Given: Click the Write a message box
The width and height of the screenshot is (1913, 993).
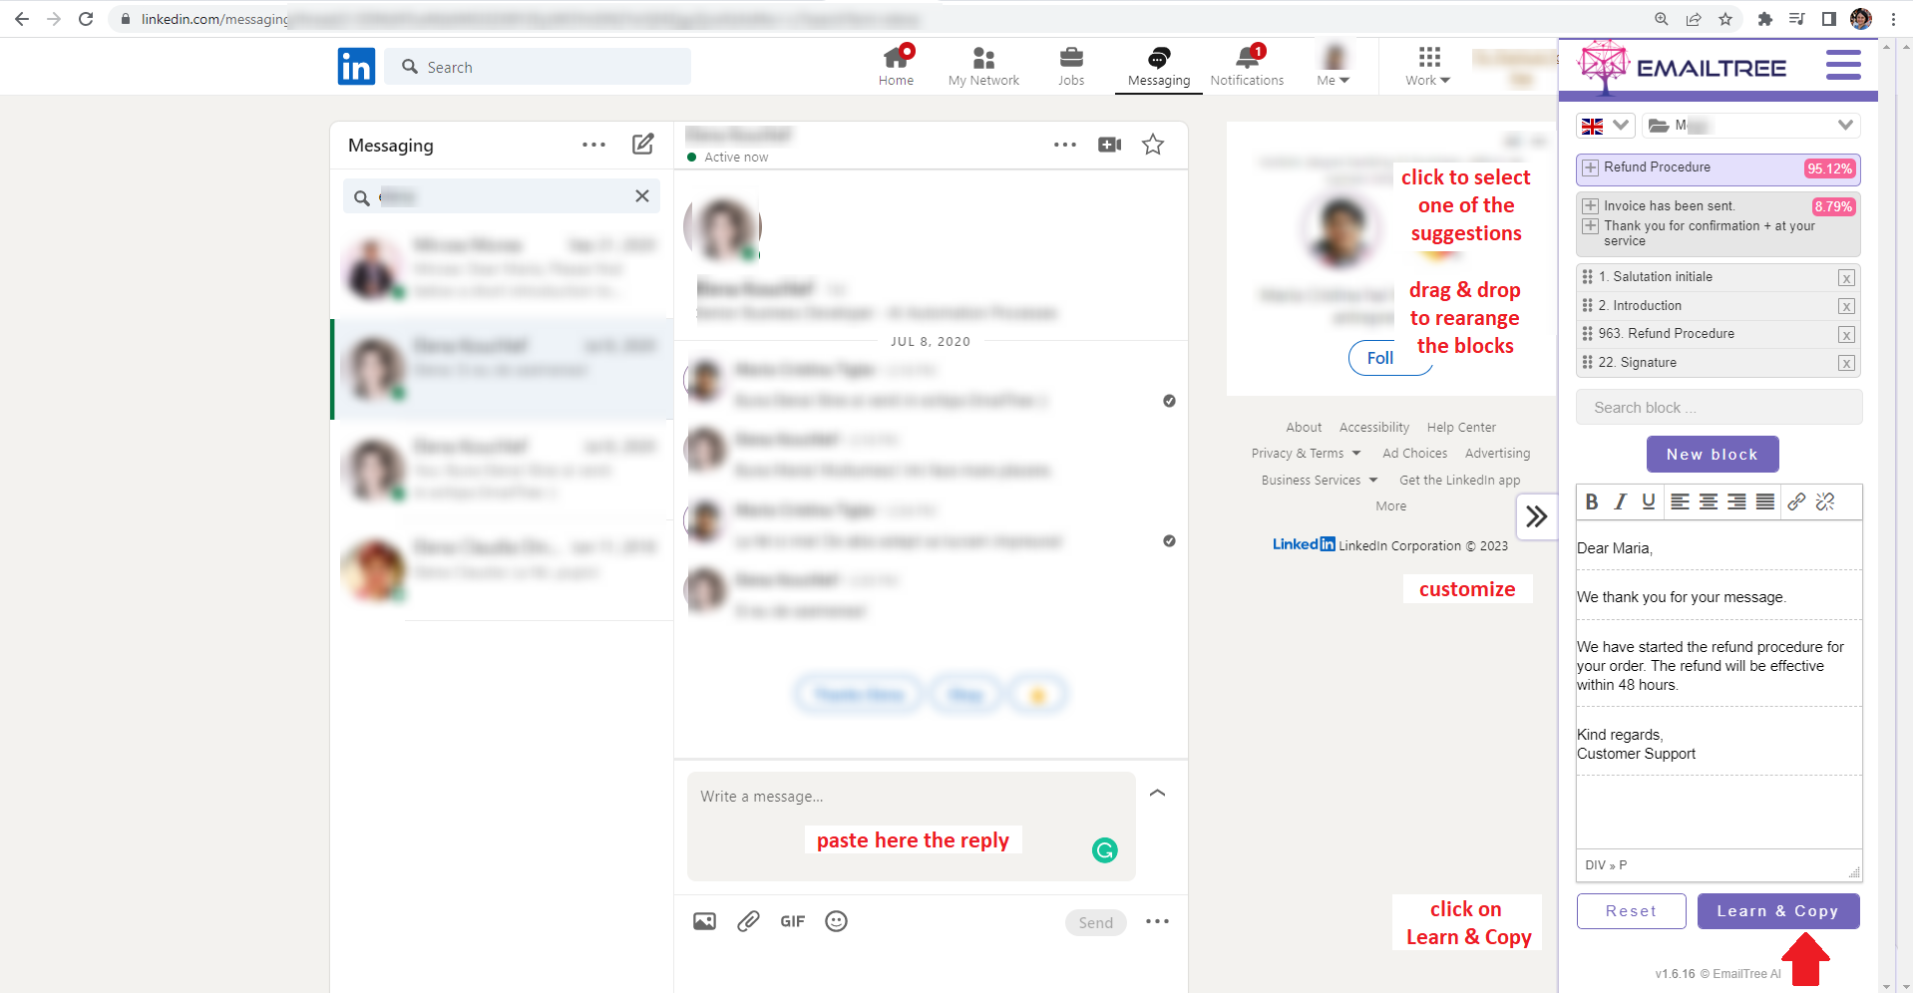Looking at the screenshot, I should [911, 826].
